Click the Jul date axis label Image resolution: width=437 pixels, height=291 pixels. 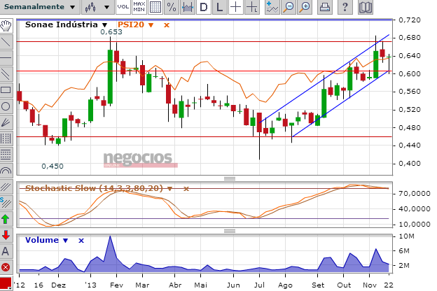click(259, 285)
